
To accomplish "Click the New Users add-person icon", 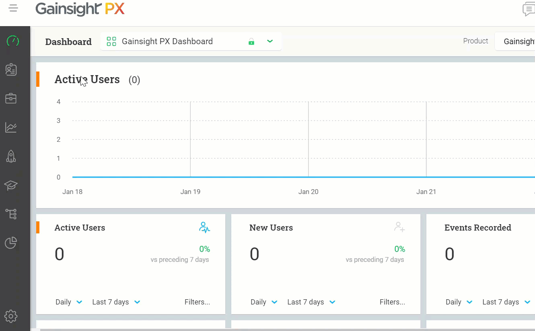I will click(x=399, y=227).
